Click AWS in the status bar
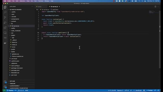Viewport: 163px width, 92px height. [26, 90]
